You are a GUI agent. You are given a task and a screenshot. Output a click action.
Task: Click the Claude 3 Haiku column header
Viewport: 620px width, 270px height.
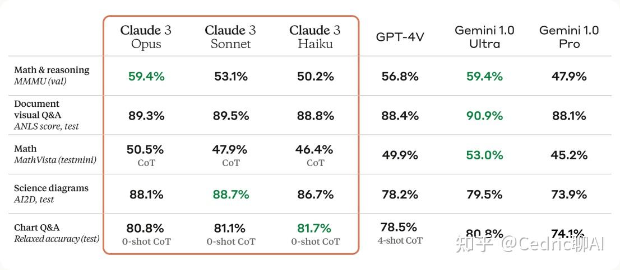315,36
